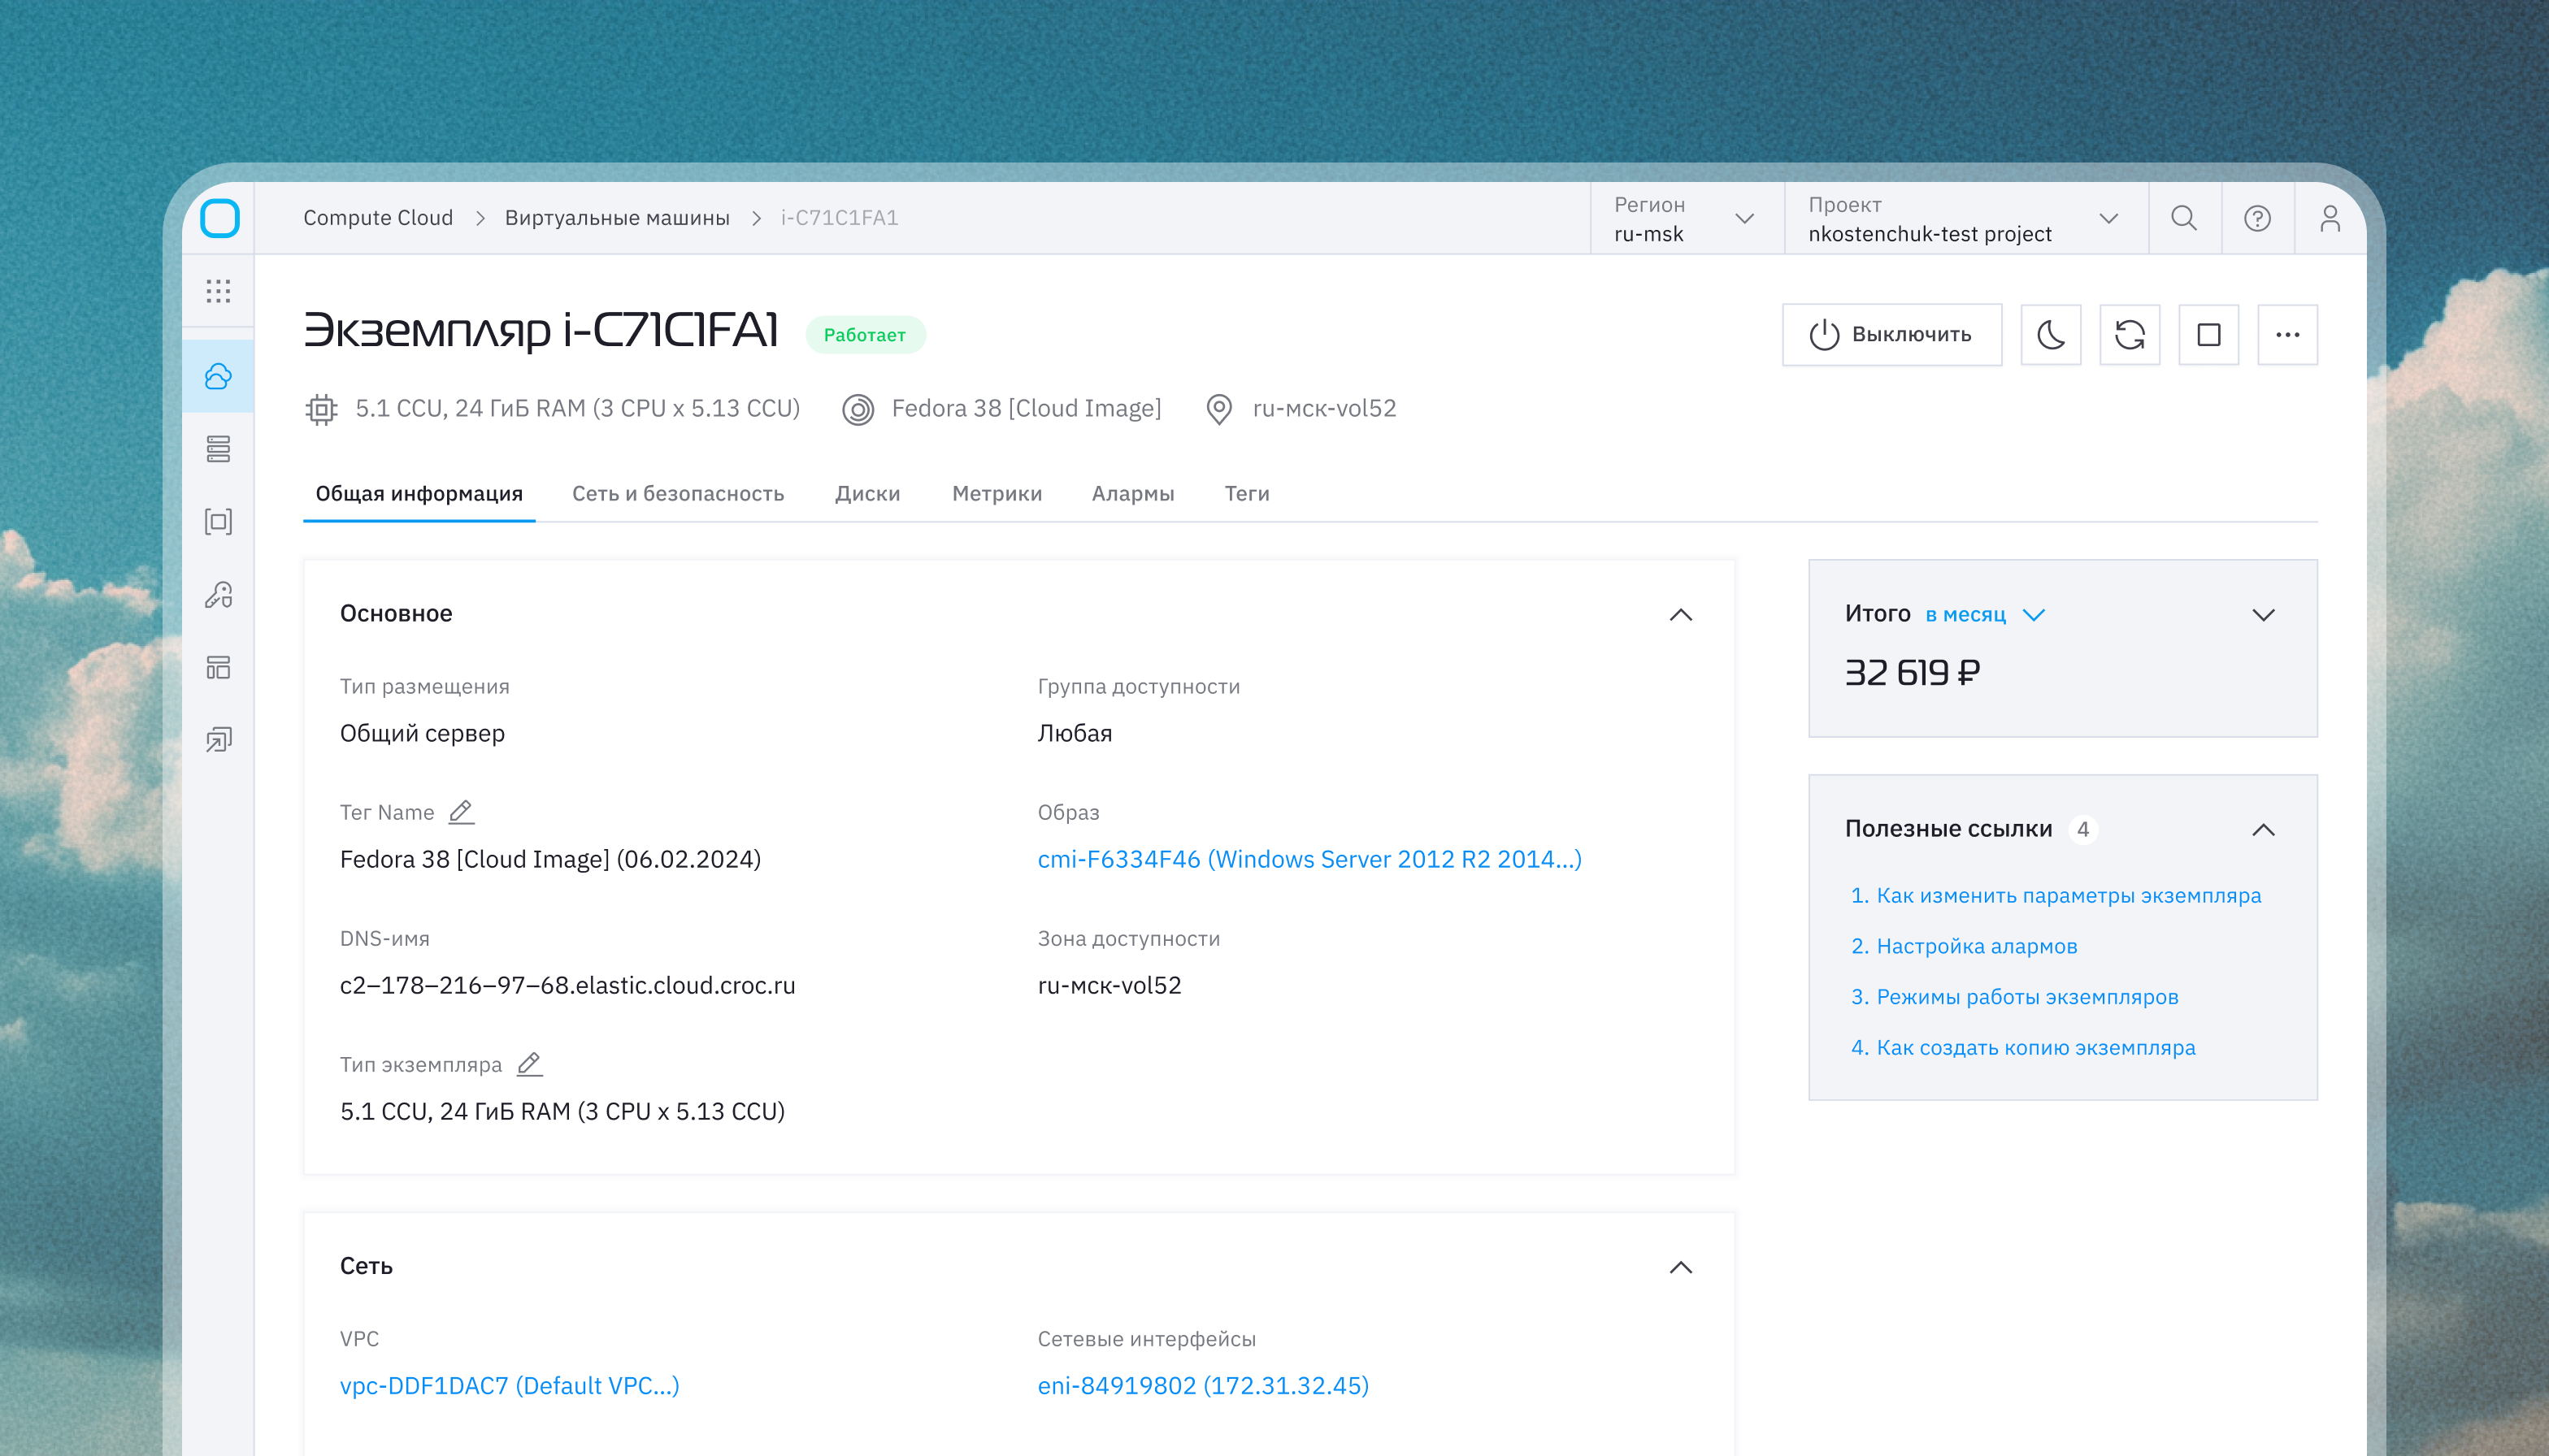Image resolution: width=2549 pixels, height=1456 pixels.
Task: Switch to the Теги tab
Action: click(1247, 494)
